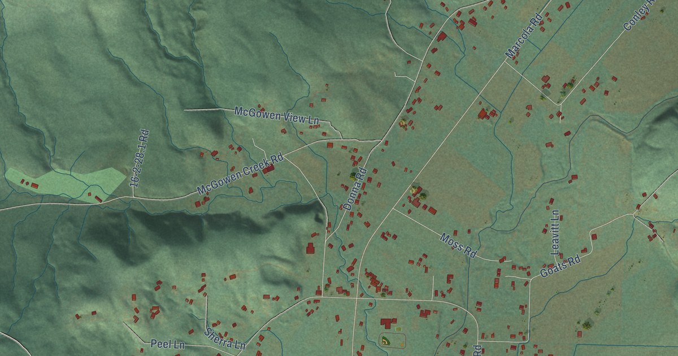Select the McGowen Creek Rd label
The height and width of the screenshot is (356, 678).
tap(240, 174)
